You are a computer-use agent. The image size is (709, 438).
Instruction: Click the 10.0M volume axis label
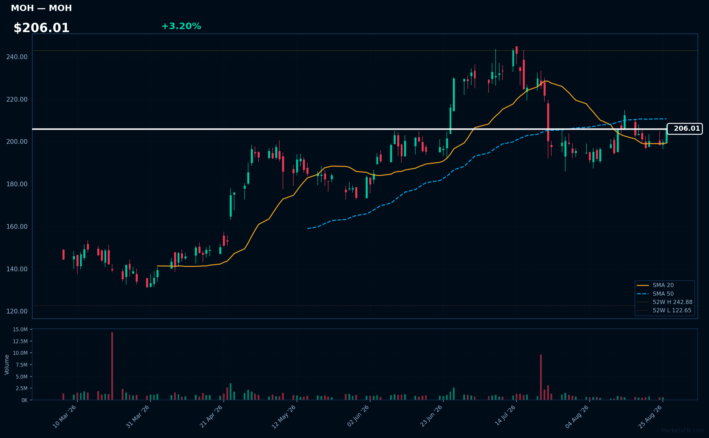(x=20, y=353)
